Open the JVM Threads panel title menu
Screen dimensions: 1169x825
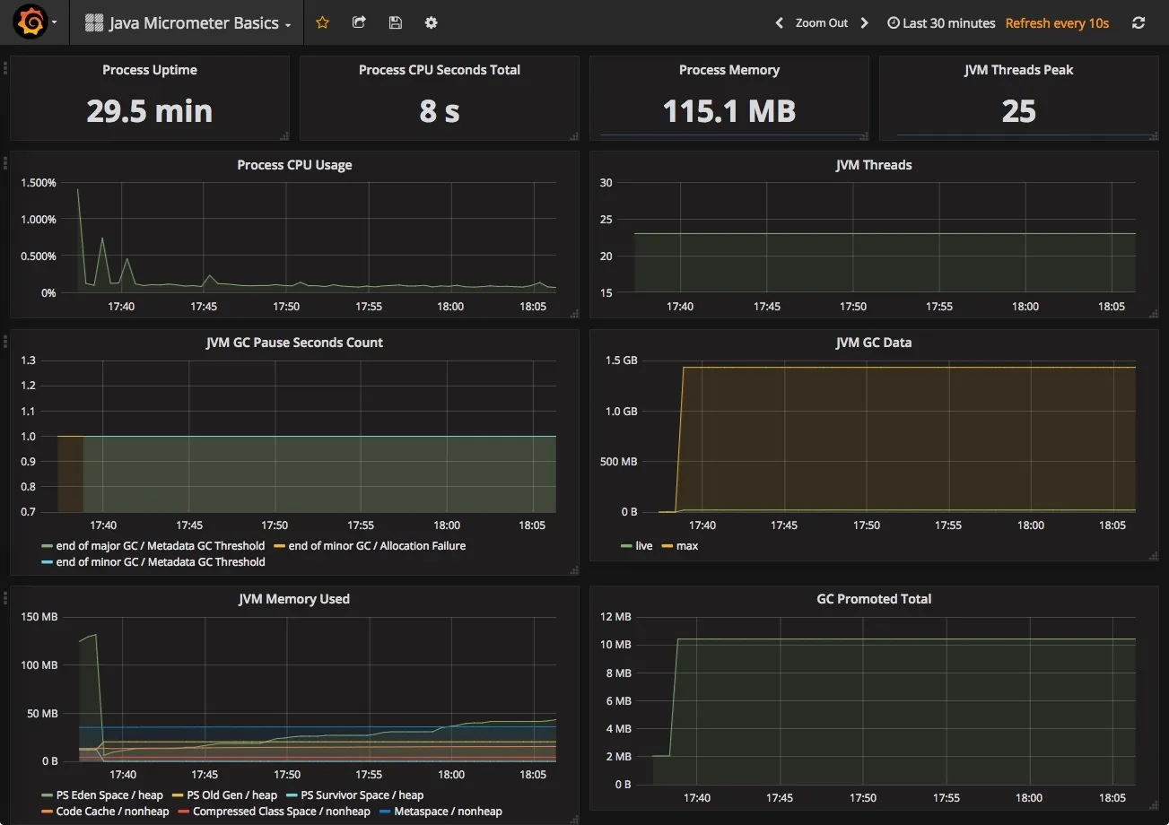pos(874,165)
